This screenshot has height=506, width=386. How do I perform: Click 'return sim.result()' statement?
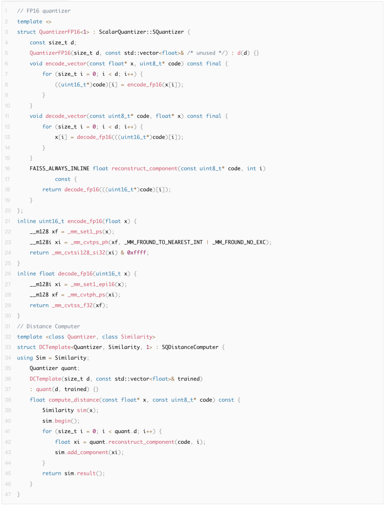coord(74,474)
